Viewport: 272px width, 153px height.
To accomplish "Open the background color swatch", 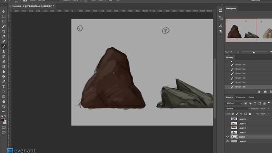I will pyautogui.click(x=5, y=122).
